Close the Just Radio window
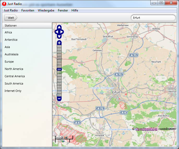 [x=171, y=3]
